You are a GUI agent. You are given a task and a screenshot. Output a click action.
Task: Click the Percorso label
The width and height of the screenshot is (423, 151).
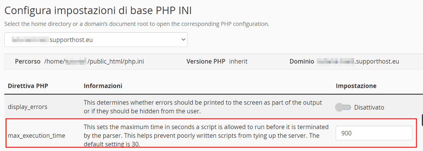(28, 61)
